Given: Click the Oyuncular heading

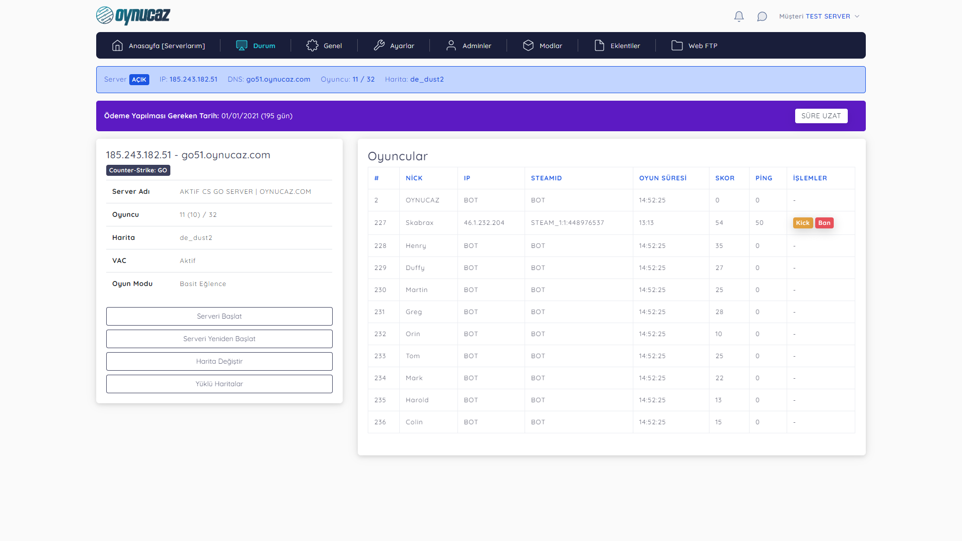Looking at the screenshot, I should click(398, 156).
